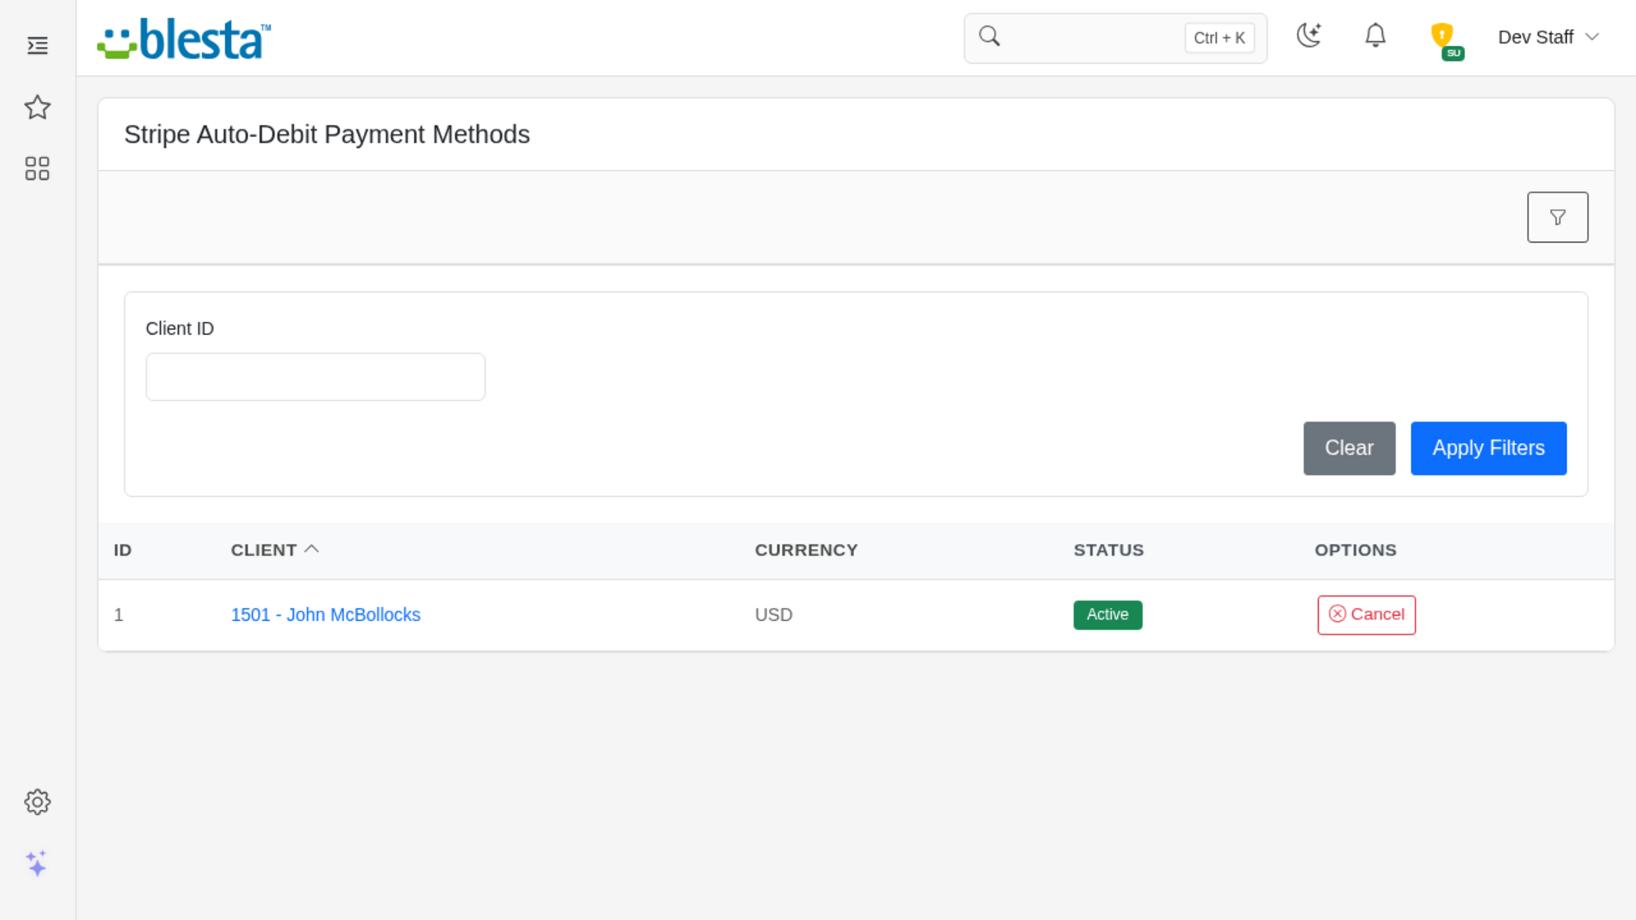Click the USD currency cell
This screenshot has width=1636, height=920.
click(774, 615)
